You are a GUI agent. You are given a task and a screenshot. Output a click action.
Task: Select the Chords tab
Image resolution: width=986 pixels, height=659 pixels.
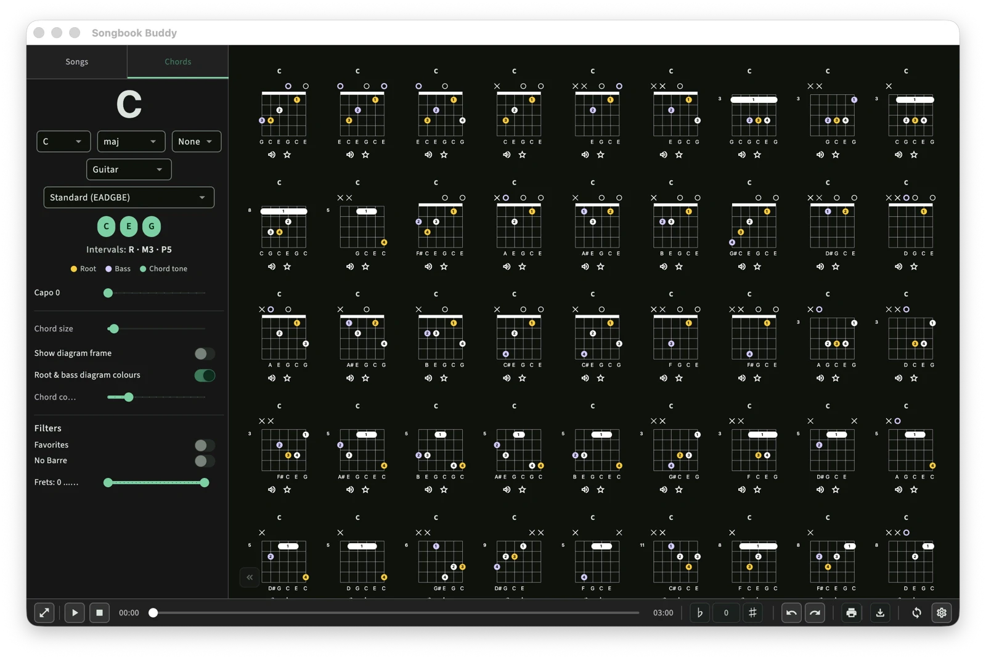pos(177,62)
